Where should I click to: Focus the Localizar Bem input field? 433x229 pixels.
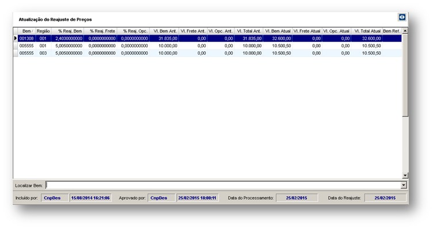point(223,185)
